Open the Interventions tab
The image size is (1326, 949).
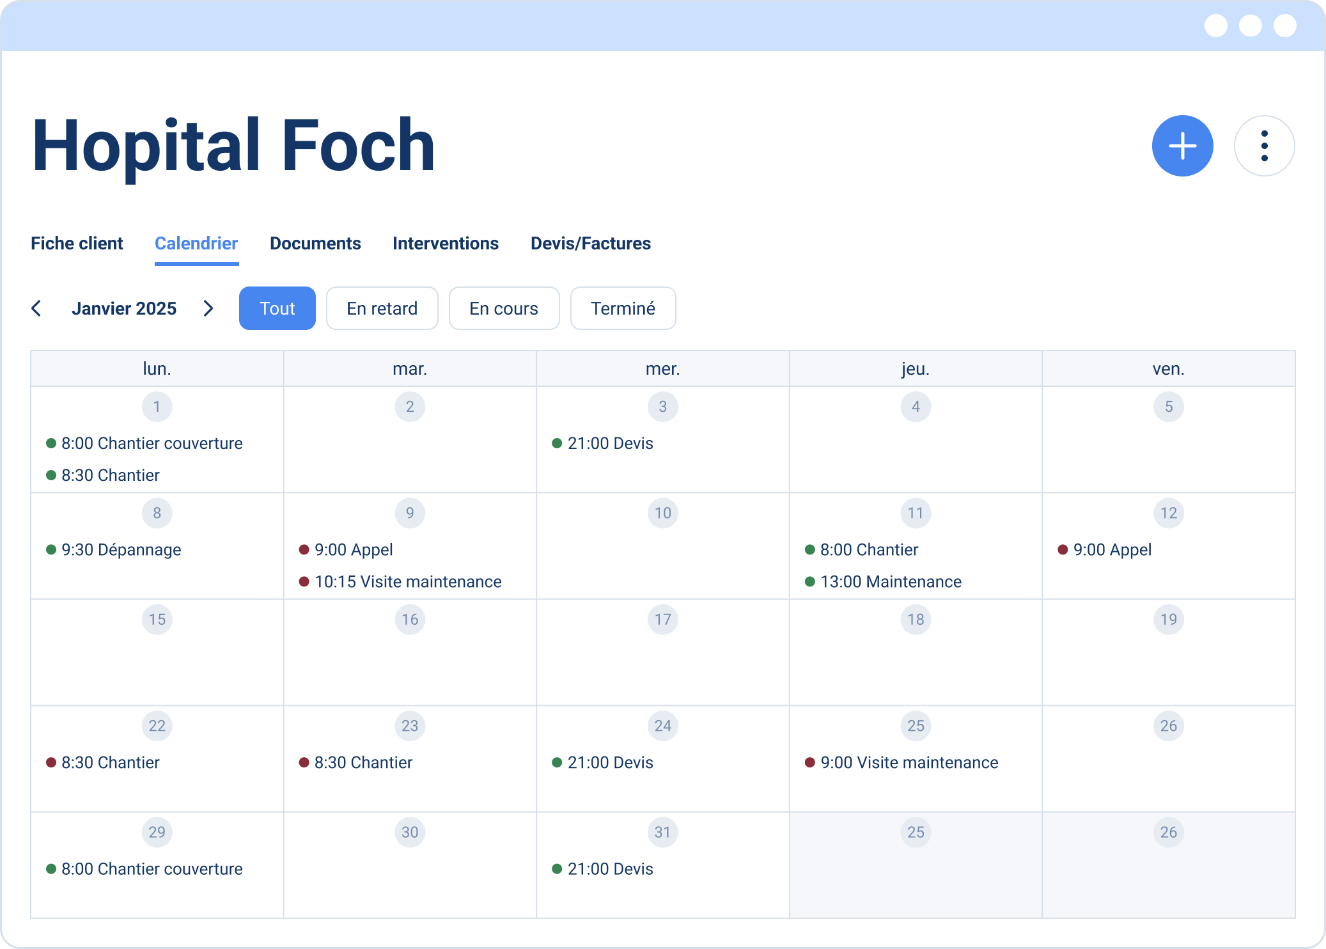pos(446,244)
